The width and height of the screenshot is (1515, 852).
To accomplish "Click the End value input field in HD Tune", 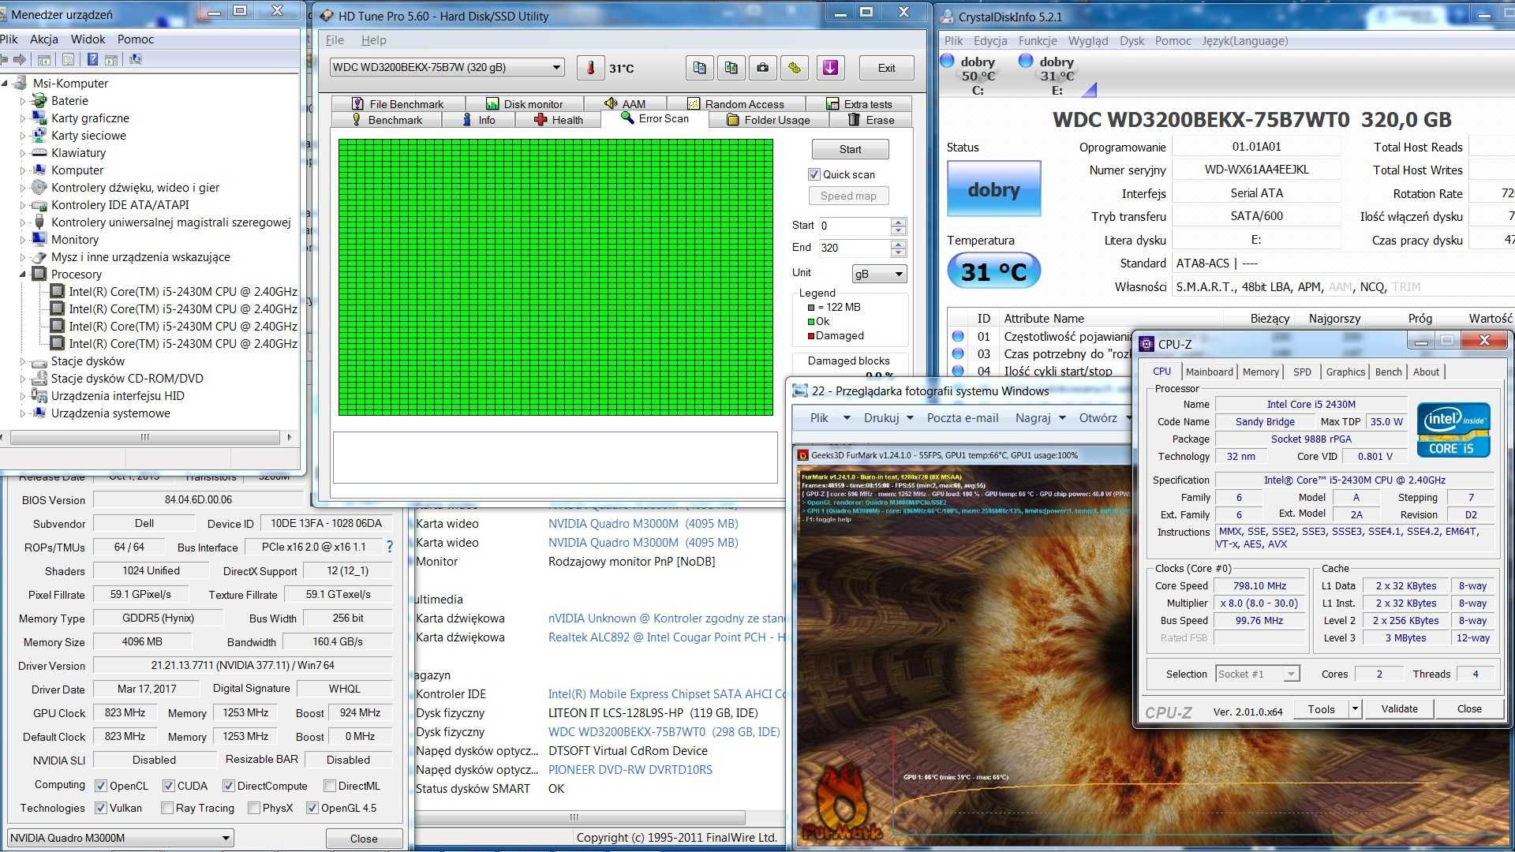I will click(x=854, y=248).
